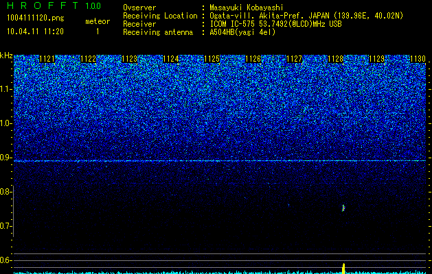Screen dimensions: 432x274
Task: Click the 1.1 kHz axis label
Action: (5, 89)
